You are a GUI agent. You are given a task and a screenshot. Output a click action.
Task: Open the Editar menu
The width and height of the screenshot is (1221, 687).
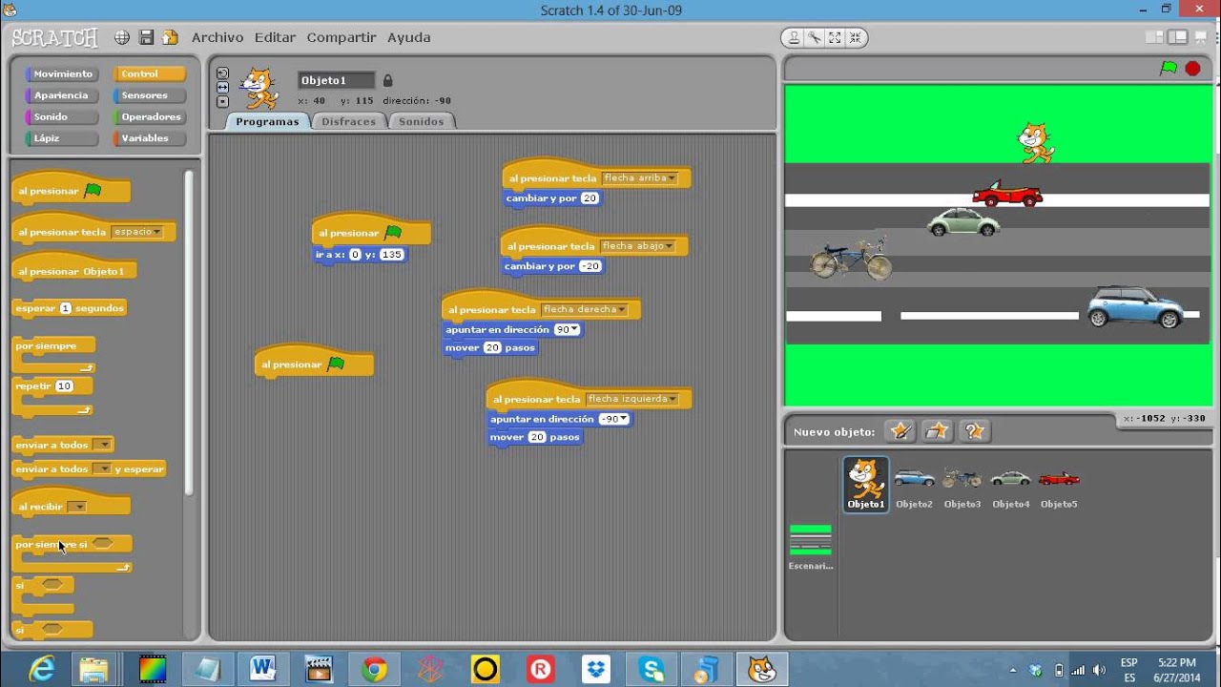click(275, 37)
